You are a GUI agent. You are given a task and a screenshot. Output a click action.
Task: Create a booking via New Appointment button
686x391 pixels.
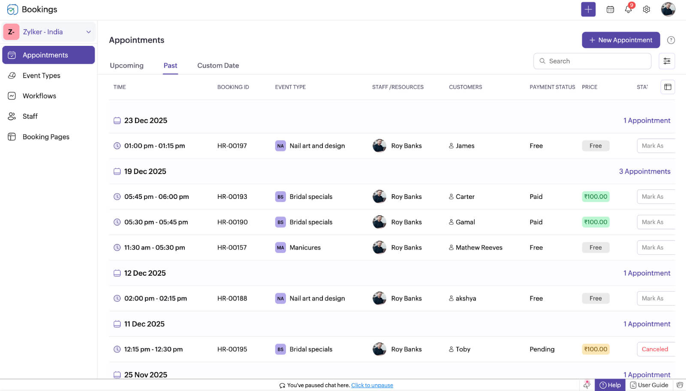pyautogui.click(x=620, y=40)
